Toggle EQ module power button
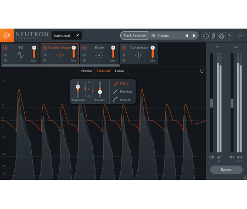247x209 pixels. 5,48
